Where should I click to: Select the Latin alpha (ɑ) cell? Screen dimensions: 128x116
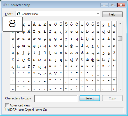pyautogui.click(x=77, y=32)
